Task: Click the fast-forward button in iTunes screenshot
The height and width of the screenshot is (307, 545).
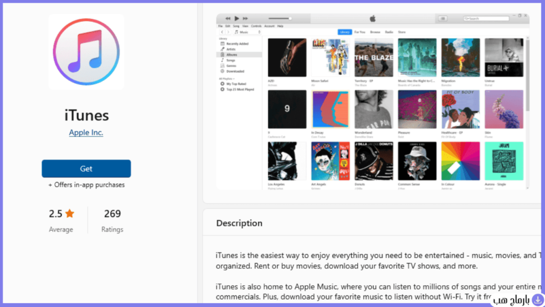Action: 245,19
